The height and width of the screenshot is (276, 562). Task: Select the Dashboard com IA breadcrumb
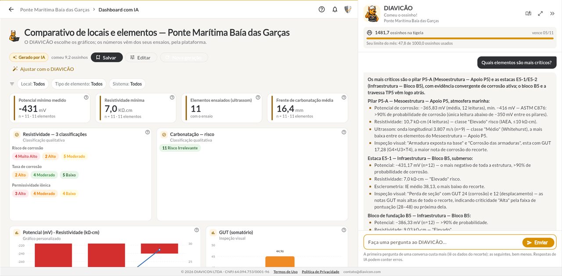[119, 9]
